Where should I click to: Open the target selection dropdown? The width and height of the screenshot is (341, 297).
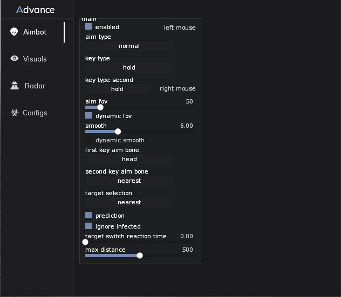[x=129, y=203]
